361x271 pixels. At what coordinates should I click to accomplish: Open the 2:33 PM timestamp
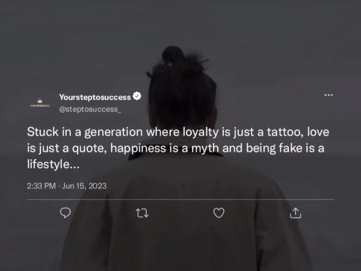point(41,186)
